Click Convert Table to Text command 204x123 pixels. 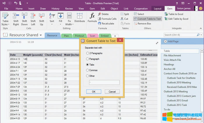(x=147, y=19)
